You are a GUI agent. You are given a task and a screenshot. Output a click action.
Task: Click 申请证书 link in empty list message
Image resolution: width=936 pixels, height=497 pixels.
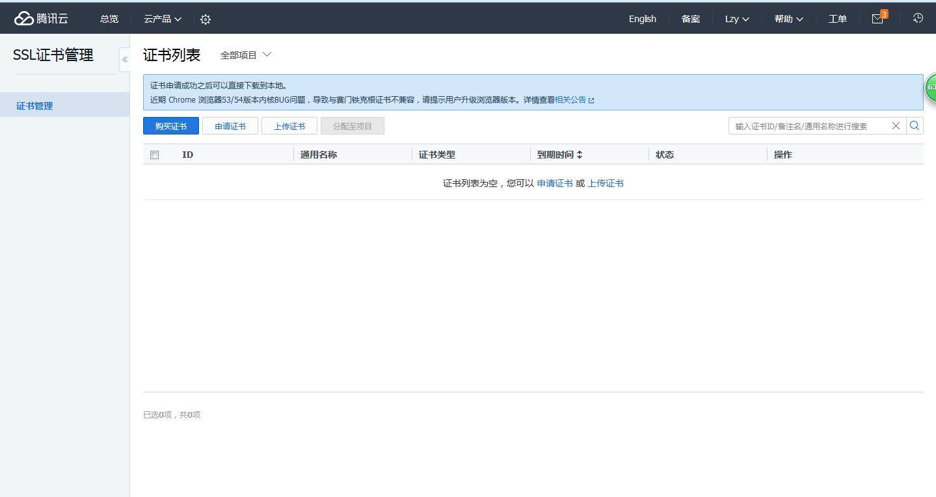[x=555, y=183]
